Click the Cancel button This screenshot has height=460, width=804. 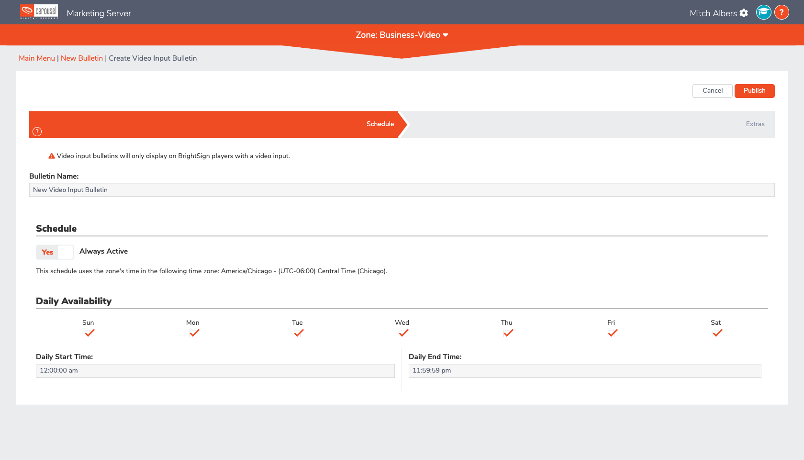click(x=712, y=91)
